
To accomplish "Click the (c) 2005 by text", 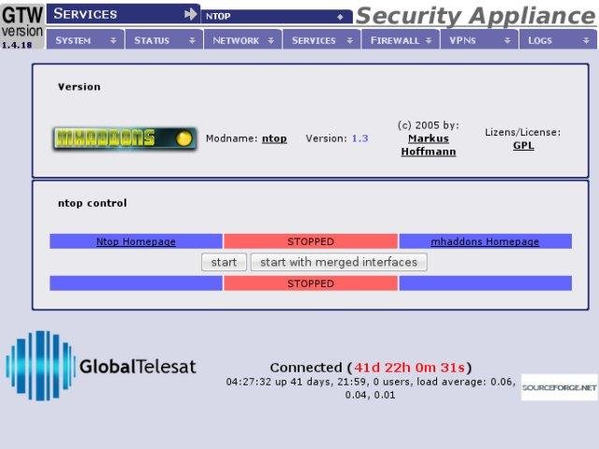I will pyautogui.click(x=429, y=125).
